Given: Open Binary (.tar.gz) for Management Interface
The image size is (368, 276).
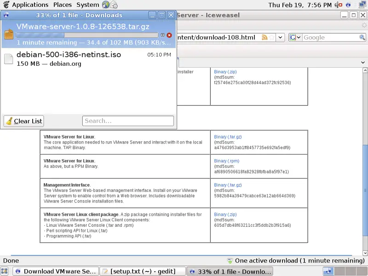Looking at the screenshot, I should pos(228,185).
